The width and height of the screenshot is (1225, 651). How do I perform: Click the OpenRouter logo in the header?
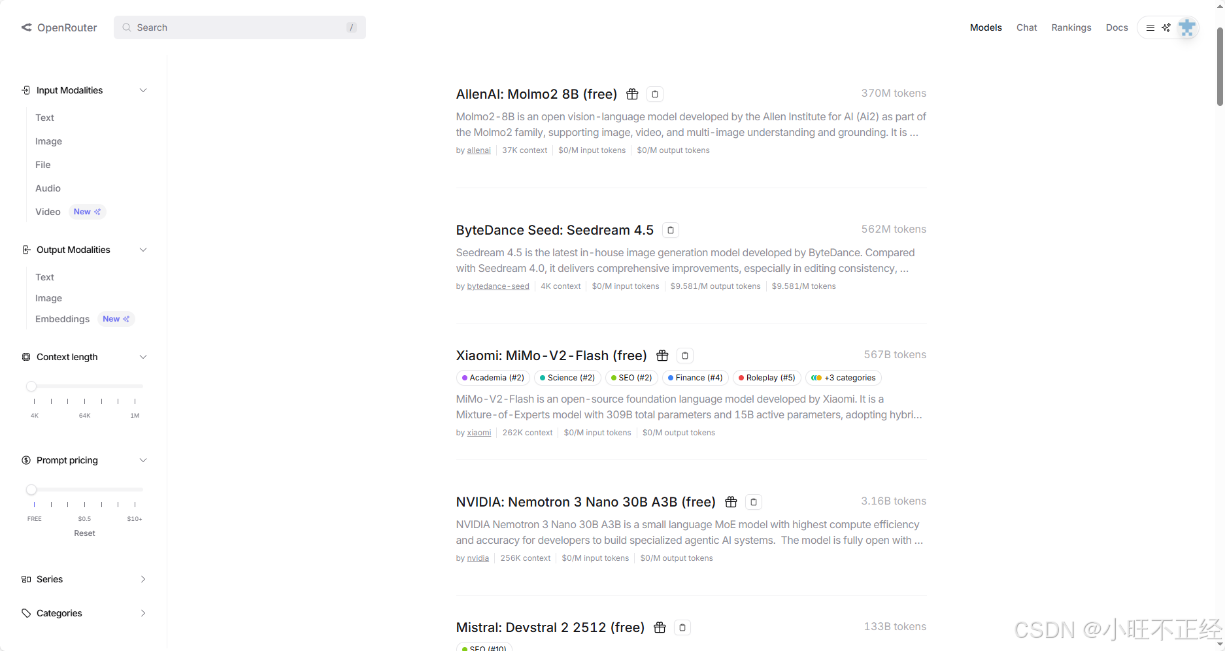point(59,27)
